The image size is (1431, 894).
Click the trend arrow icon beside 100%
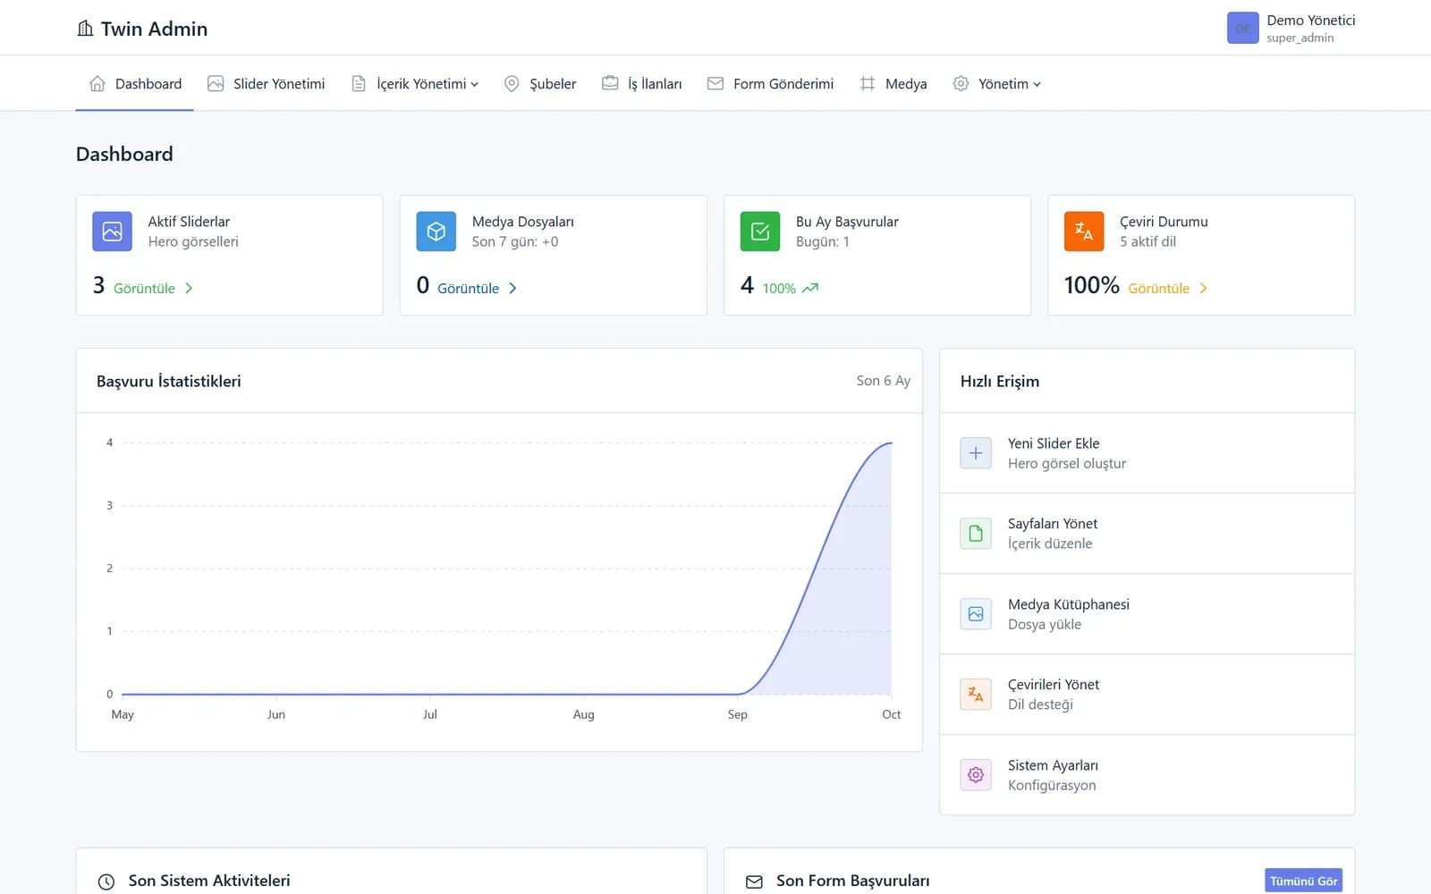810,288
